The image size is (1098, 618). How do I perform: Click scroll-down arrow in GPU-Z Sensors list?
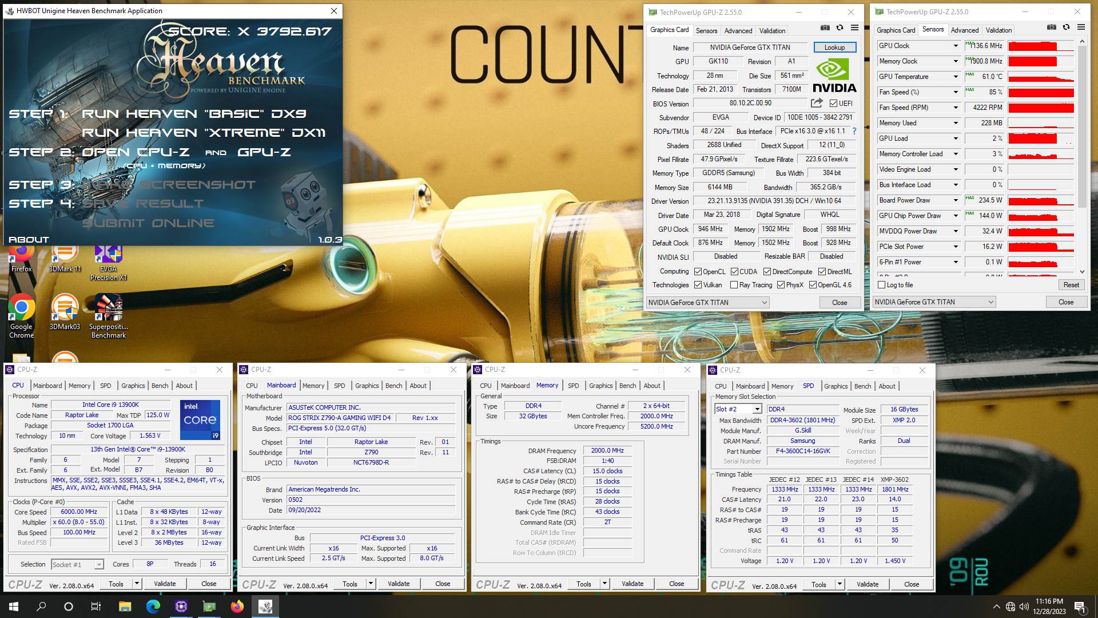click(x=1081, y=272)
